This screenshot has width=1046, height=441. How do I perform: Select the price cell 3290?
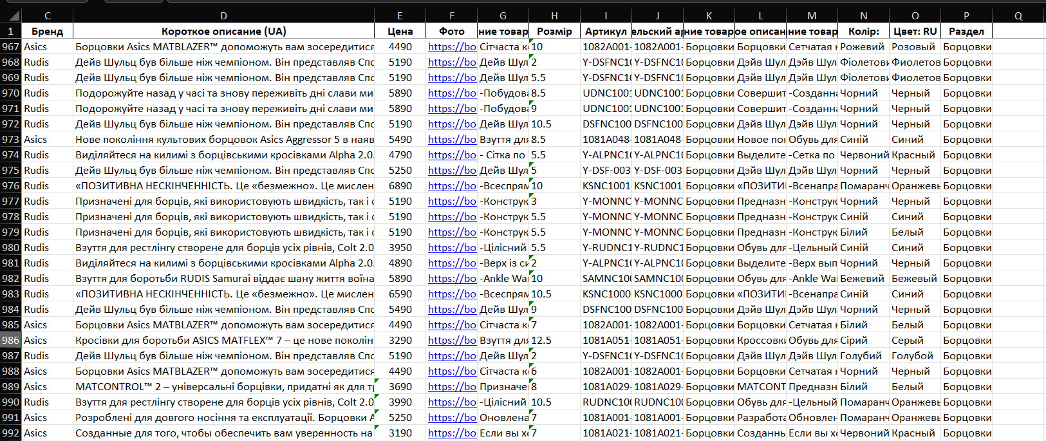400,340
